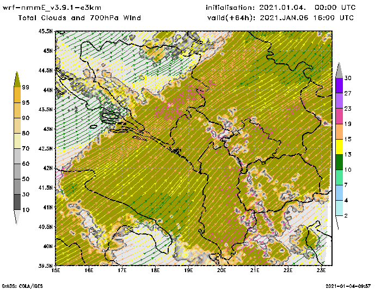
Task: Click the '45.5N' latitude label
Action: [x=45, y=31]
